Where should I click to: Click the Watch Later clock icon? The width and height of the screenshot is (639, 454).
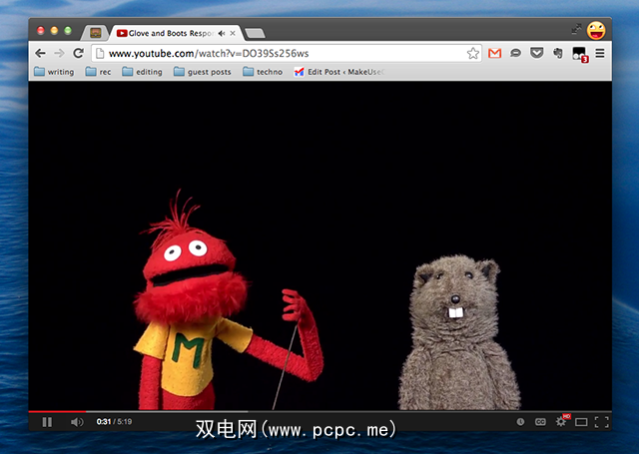(x=520, y=422)
